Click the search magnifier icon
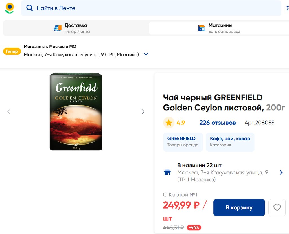This screenshot has height=234, width=289. pyautogui.click(x=29, y=8)
